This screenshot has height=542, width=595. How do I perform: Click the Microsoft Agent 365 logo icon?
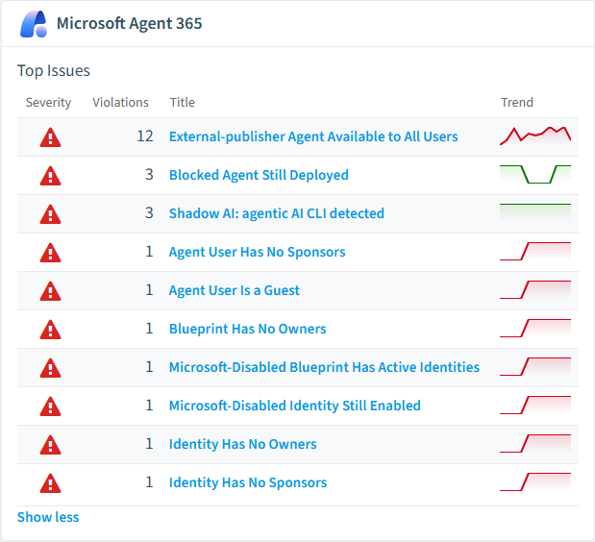click(x=34, y=24)
